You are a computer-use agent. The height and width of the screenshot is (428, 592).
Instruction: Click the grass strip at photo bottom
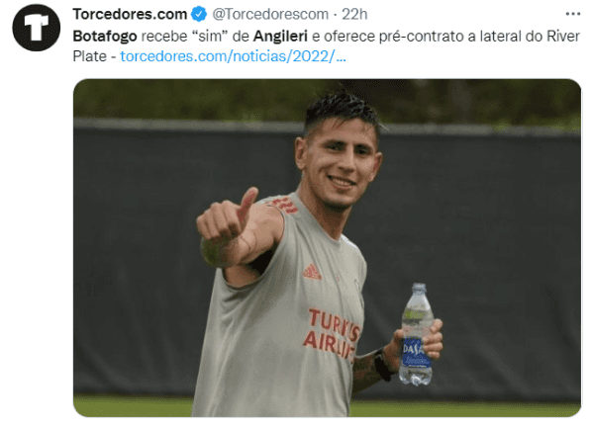(134, 406)
